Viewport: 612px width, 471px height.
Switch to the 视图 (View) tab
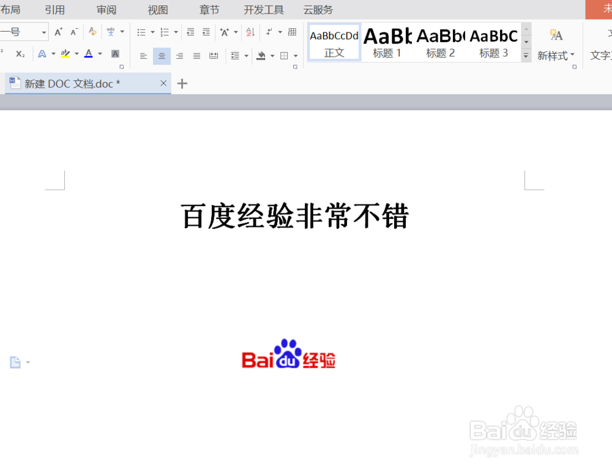tap(158, 10)
